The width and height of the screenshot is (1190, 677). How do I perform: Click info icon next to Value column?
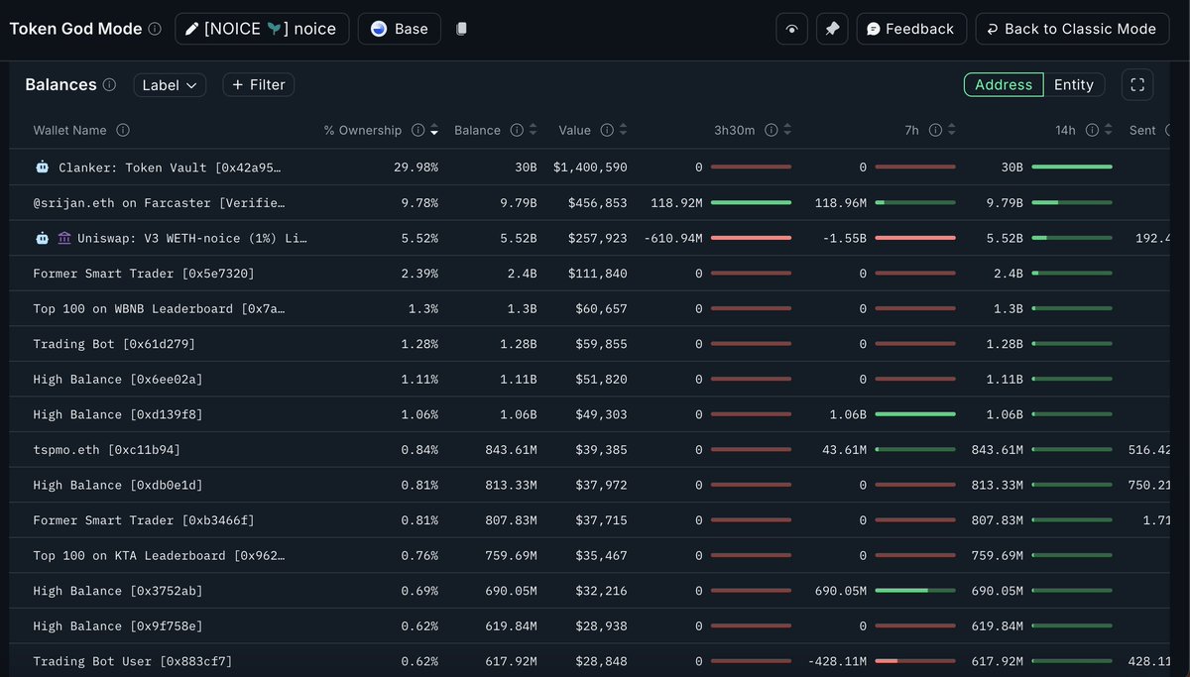tap(607, 130)
